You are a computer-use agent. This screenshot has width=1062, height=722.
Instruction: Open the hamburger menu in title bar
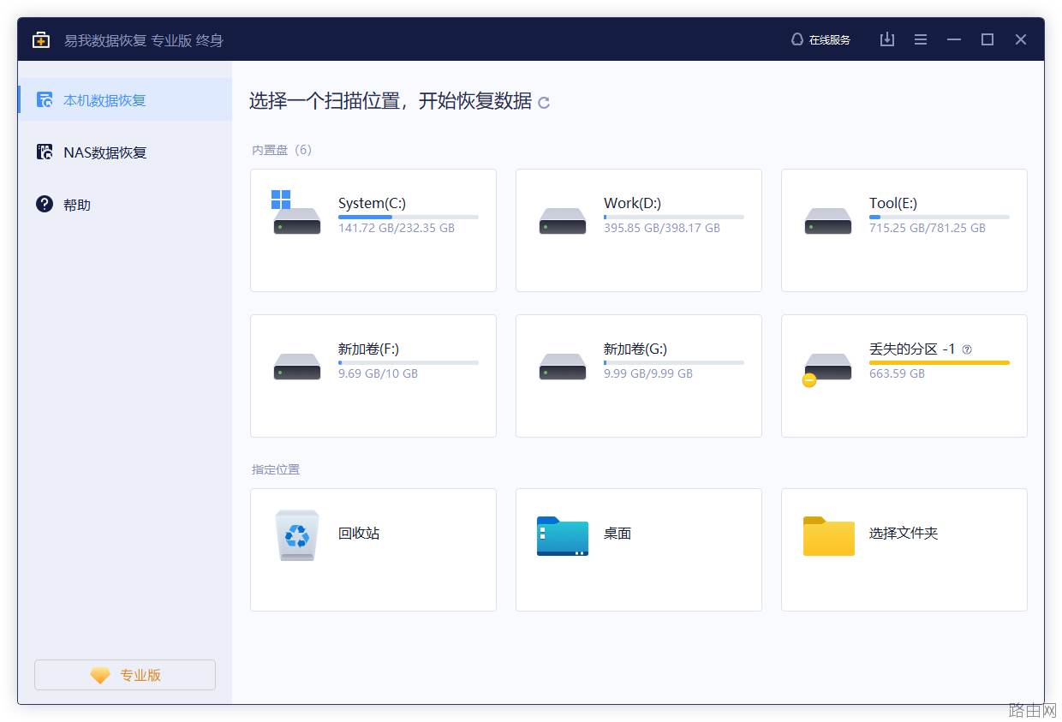click(x=921, y=39)
